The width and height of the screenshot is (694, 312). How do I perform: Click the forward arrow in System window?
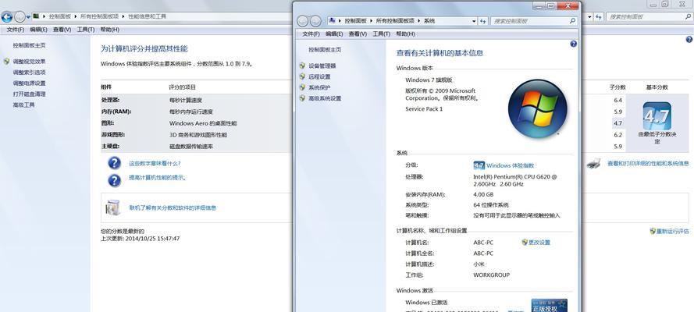315,21
